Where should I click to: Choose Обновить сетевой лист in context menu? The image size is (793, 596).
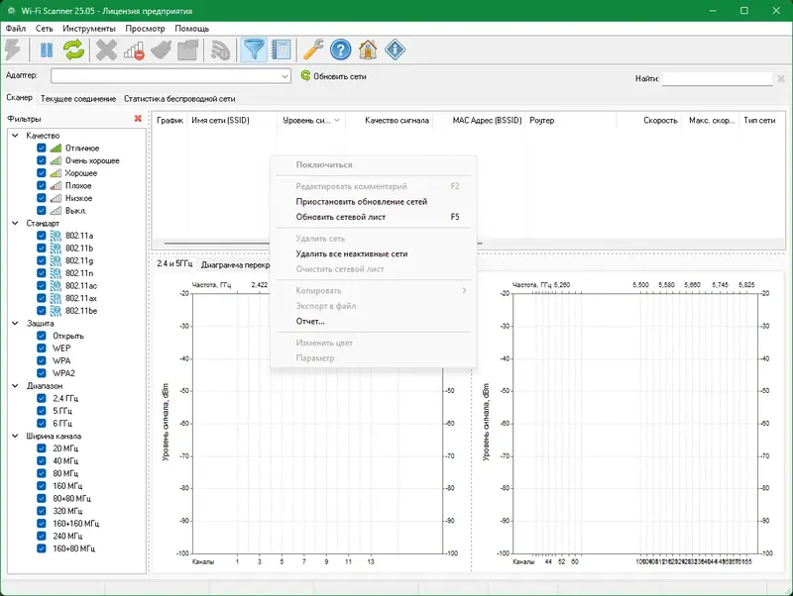374,217
